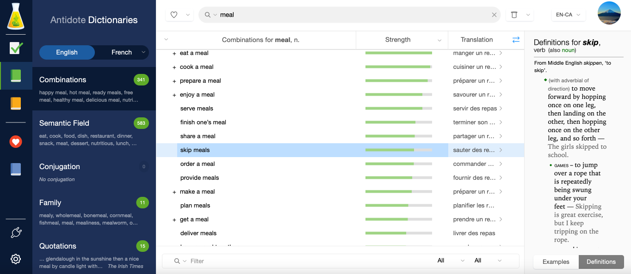Open the settings gear icon
Screen dimensions: 631x274
point(16,259)
